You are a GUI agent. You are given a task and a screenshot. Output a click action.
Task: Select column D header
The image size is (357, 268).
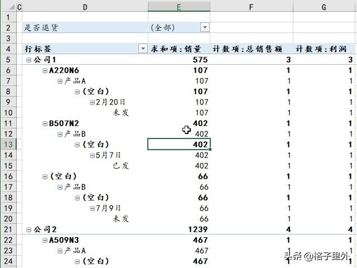point(85,7)
